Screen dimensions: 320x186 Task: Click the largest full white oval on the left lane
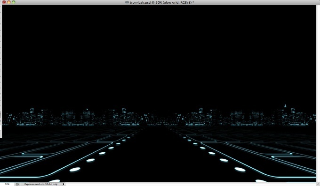tap(75, 170)
